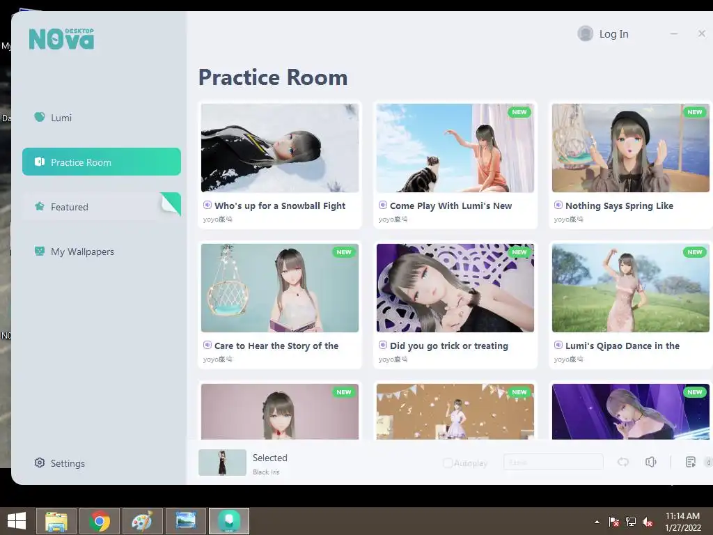This screenshot has height=535, width=713.
Task: Open the purple stage wallpaper thumbnail
Action: [x=631, y=411]
